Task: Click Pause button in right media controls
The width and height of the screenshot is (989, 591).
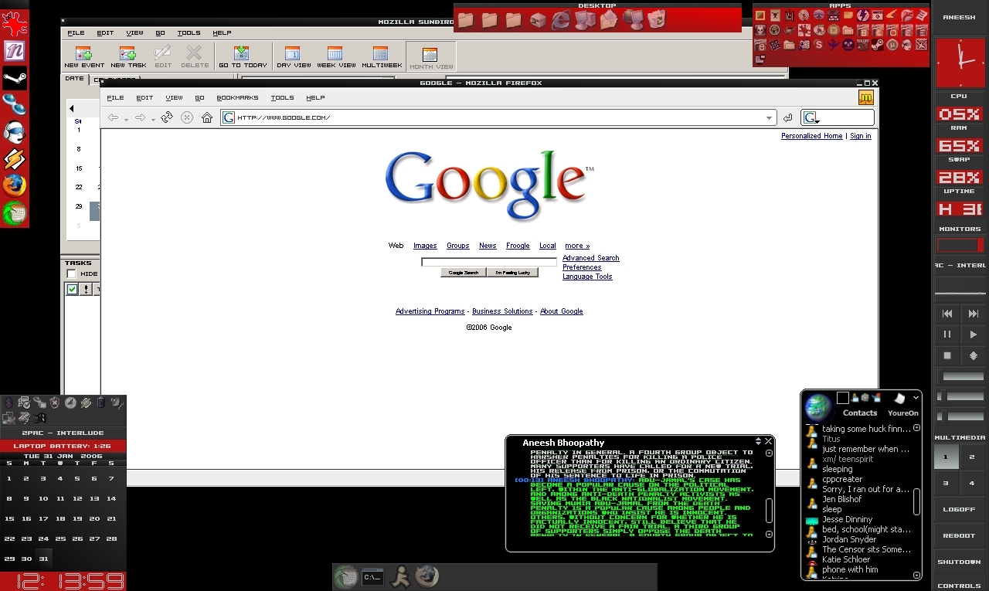Action: point(947,335)
